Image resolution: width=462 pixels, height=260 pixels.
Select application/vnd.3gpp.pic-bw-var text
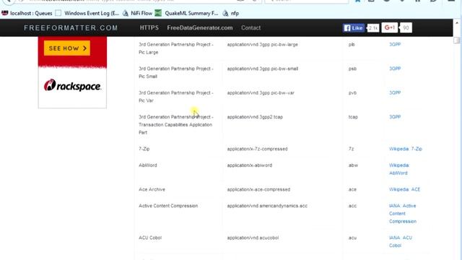pyautogui.click(x=261, y=93)
